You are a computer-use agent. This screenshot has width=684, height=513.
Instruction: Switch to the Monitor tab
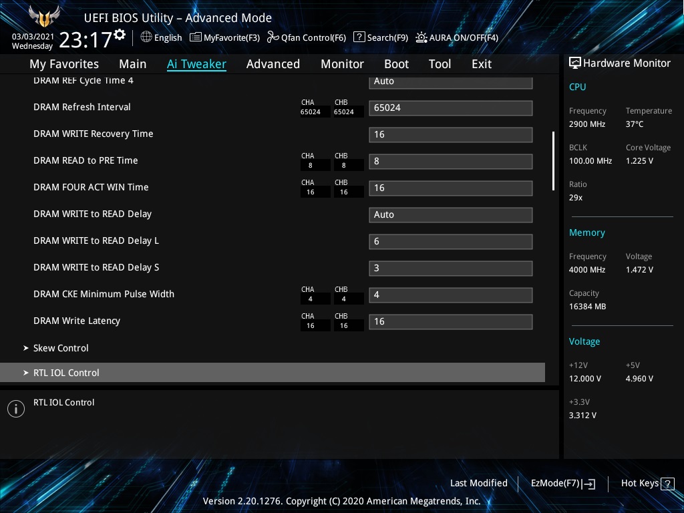click(343, 64)
